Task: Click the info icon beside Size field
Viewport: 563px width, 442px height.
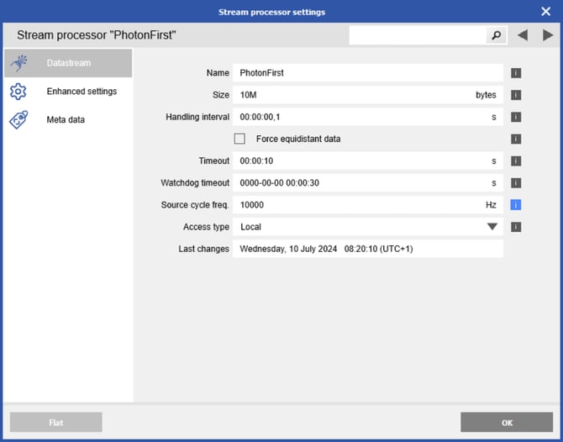Action: [x=517, y=95]
